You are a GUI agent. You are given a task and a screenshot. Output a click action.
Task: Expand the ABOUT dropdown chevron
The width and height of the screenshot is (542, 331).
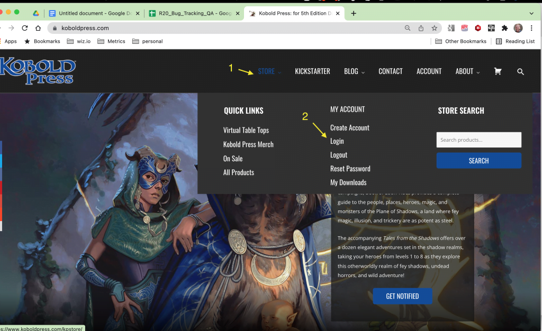[x=478, y=72]
